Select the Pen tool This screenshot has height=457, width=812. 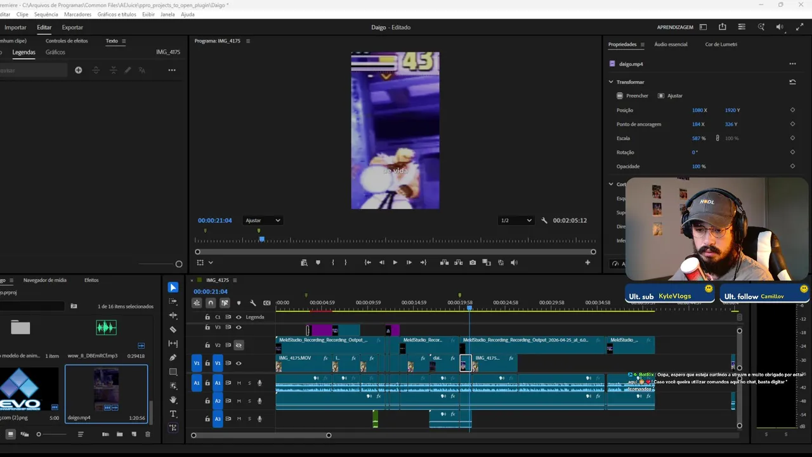(x=173, y=357)
